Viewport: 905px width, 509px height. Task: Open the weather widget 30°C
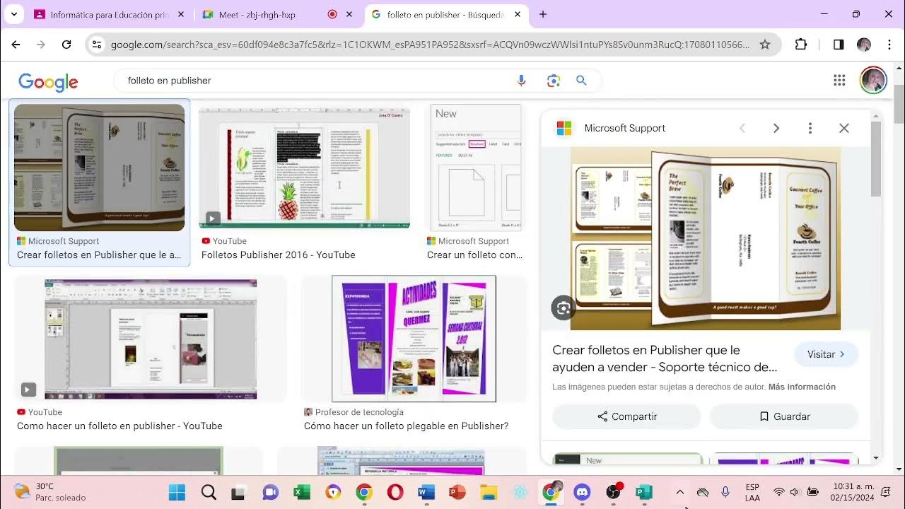[49, 492]
